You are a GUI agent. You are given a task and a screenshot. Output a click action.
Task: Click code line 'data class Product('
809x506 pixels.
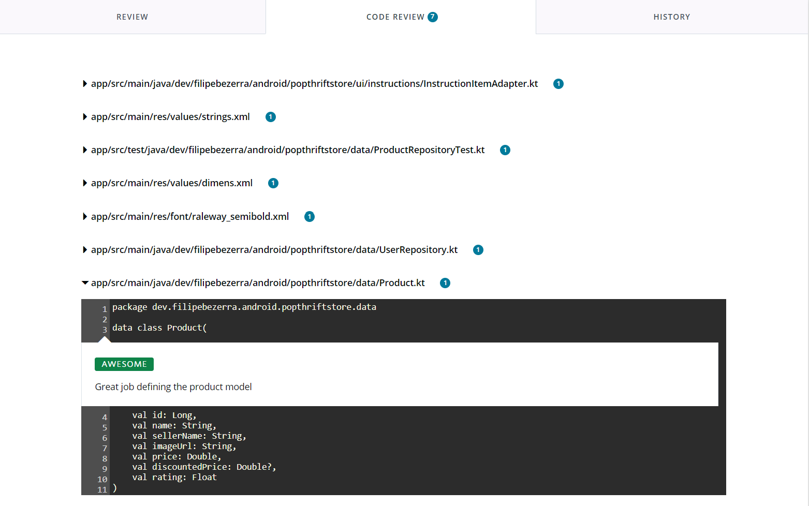pyautogui.click(x=159, y=328)
